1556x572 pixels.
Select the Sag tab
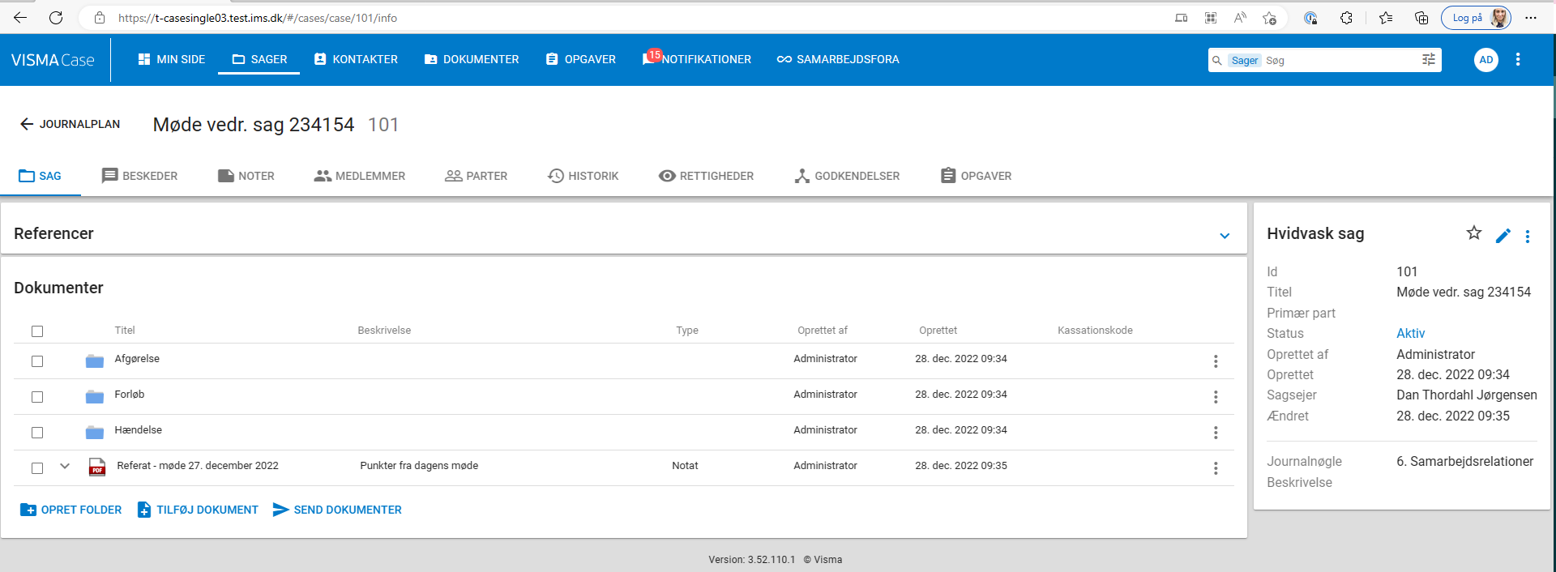41,176
